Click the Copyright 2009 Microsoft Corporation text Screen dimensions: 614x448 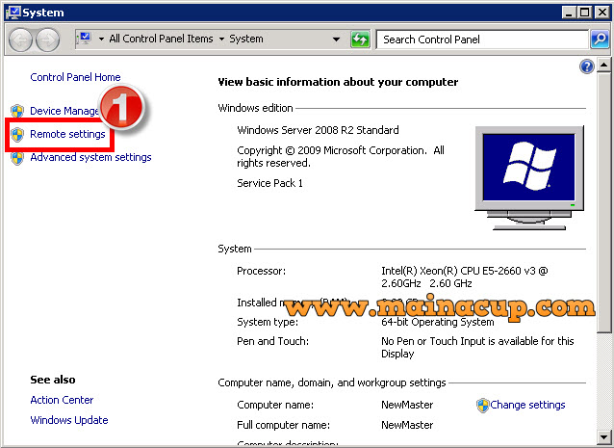pos(341,157)
